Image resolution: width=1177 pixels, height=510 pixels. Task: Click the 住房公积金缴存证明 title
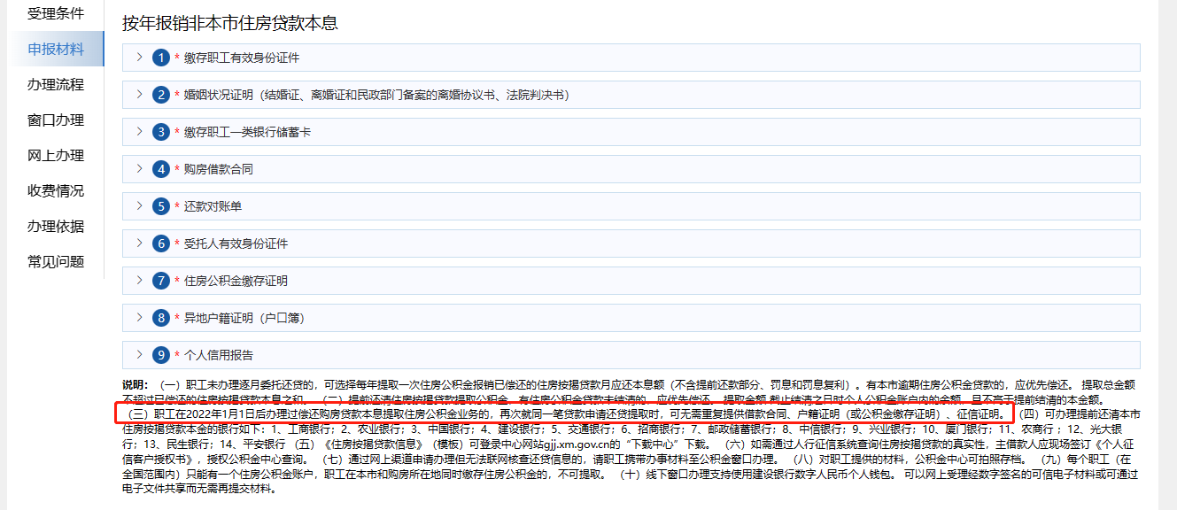click(x=236, y=282)
